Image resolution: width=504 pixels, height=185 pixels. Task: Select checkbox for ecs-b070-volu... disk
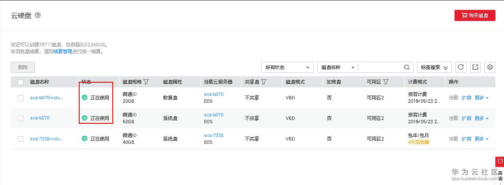21,98
